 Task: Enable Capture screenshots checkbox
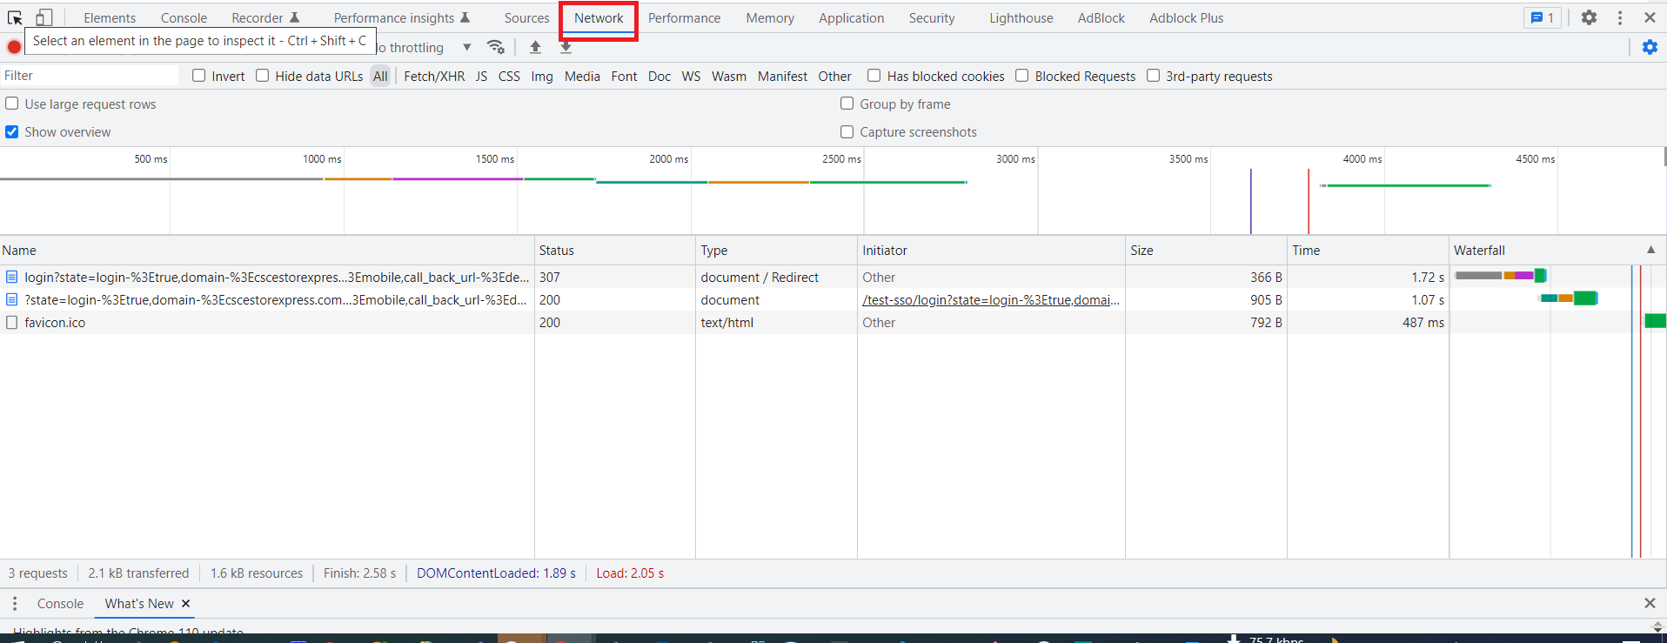[847, 131]
